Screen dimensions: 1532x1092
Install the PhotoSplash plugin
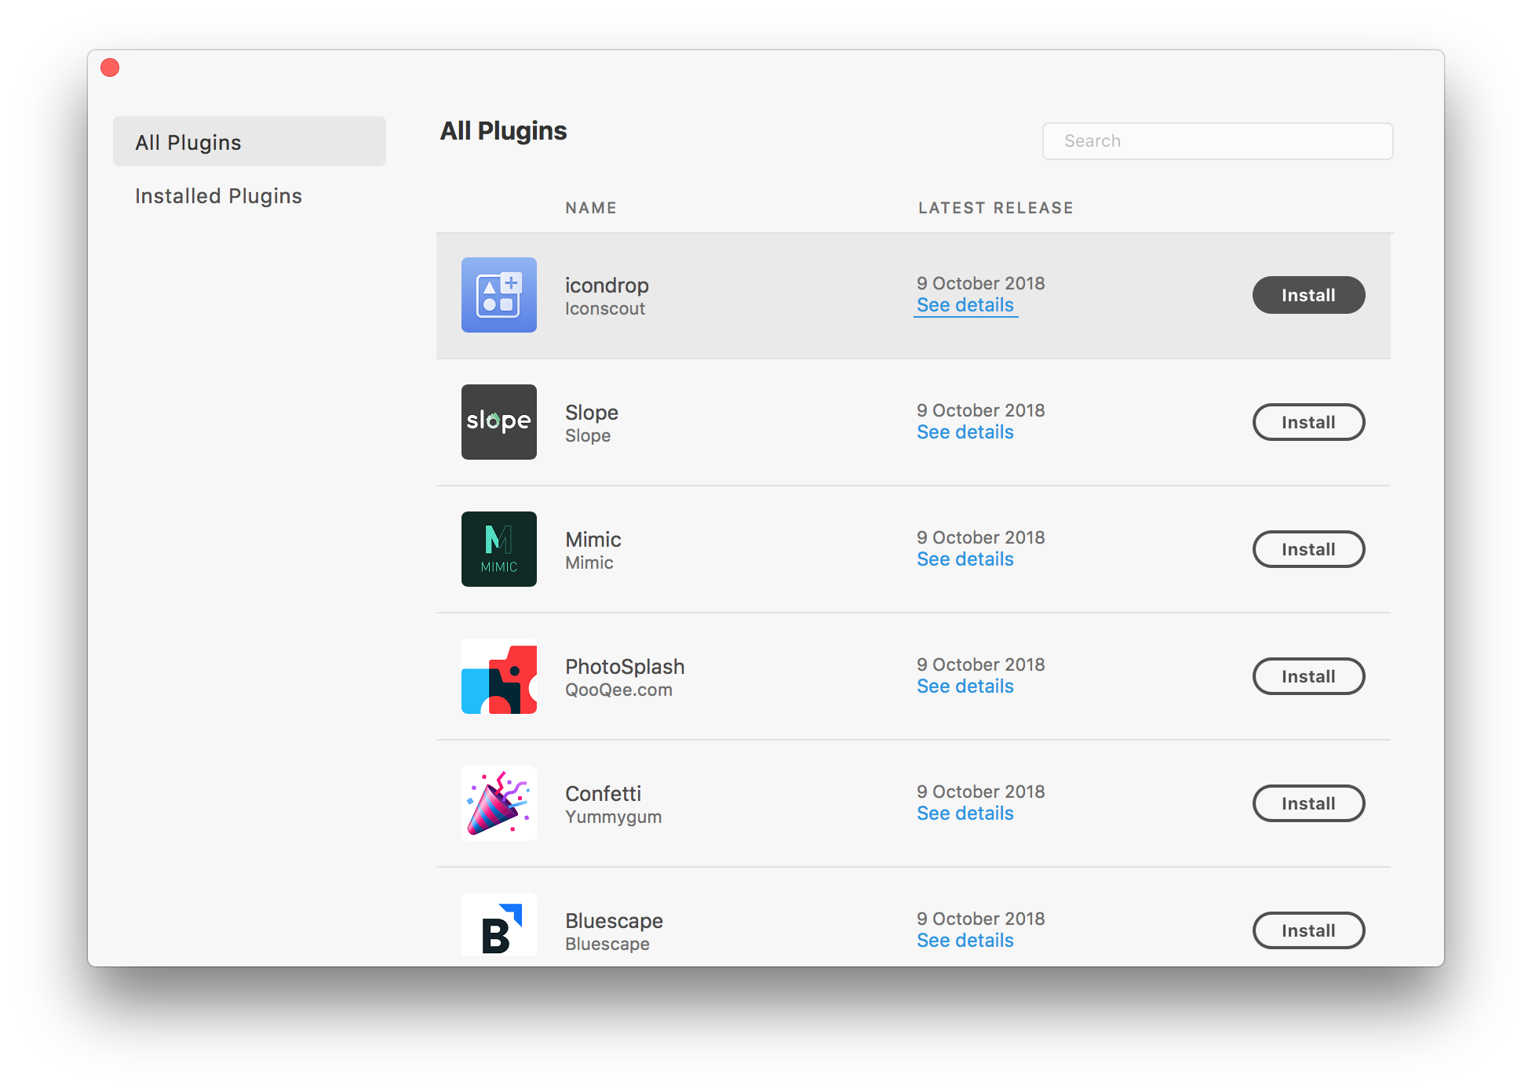(1308, 676)
